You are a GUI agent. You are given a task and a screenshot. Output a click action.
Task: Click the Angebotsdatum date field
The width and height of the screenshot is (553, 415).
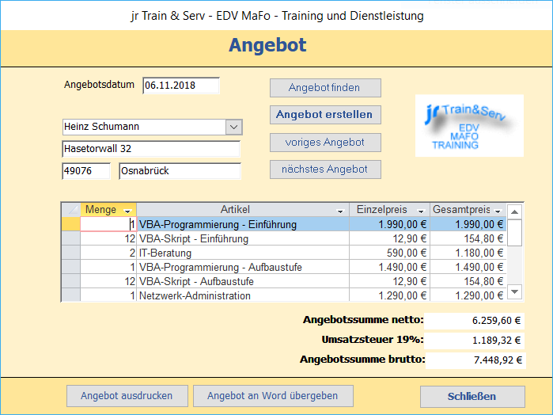click(x=181, y=86)
